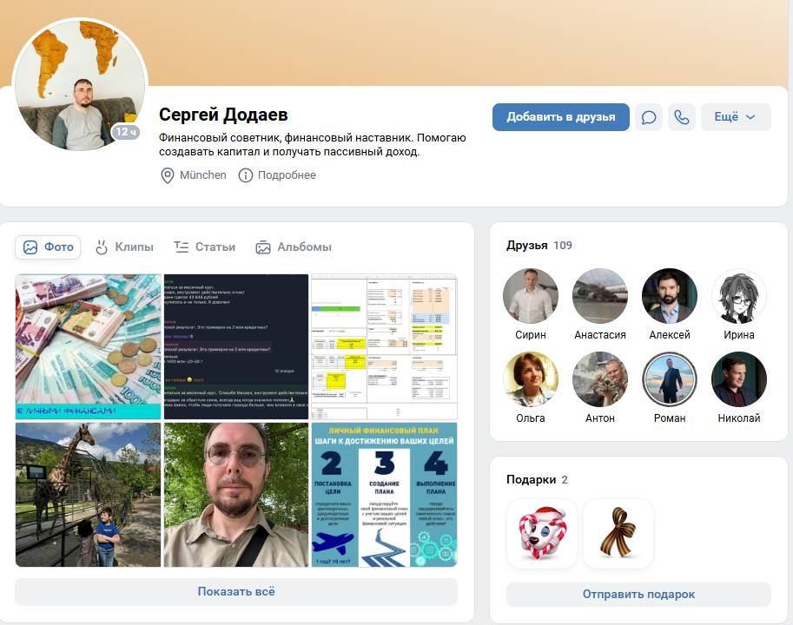Click the name Ольга under avatar
This screenshot has height=625, width=793.
click(x=531, y=418)
